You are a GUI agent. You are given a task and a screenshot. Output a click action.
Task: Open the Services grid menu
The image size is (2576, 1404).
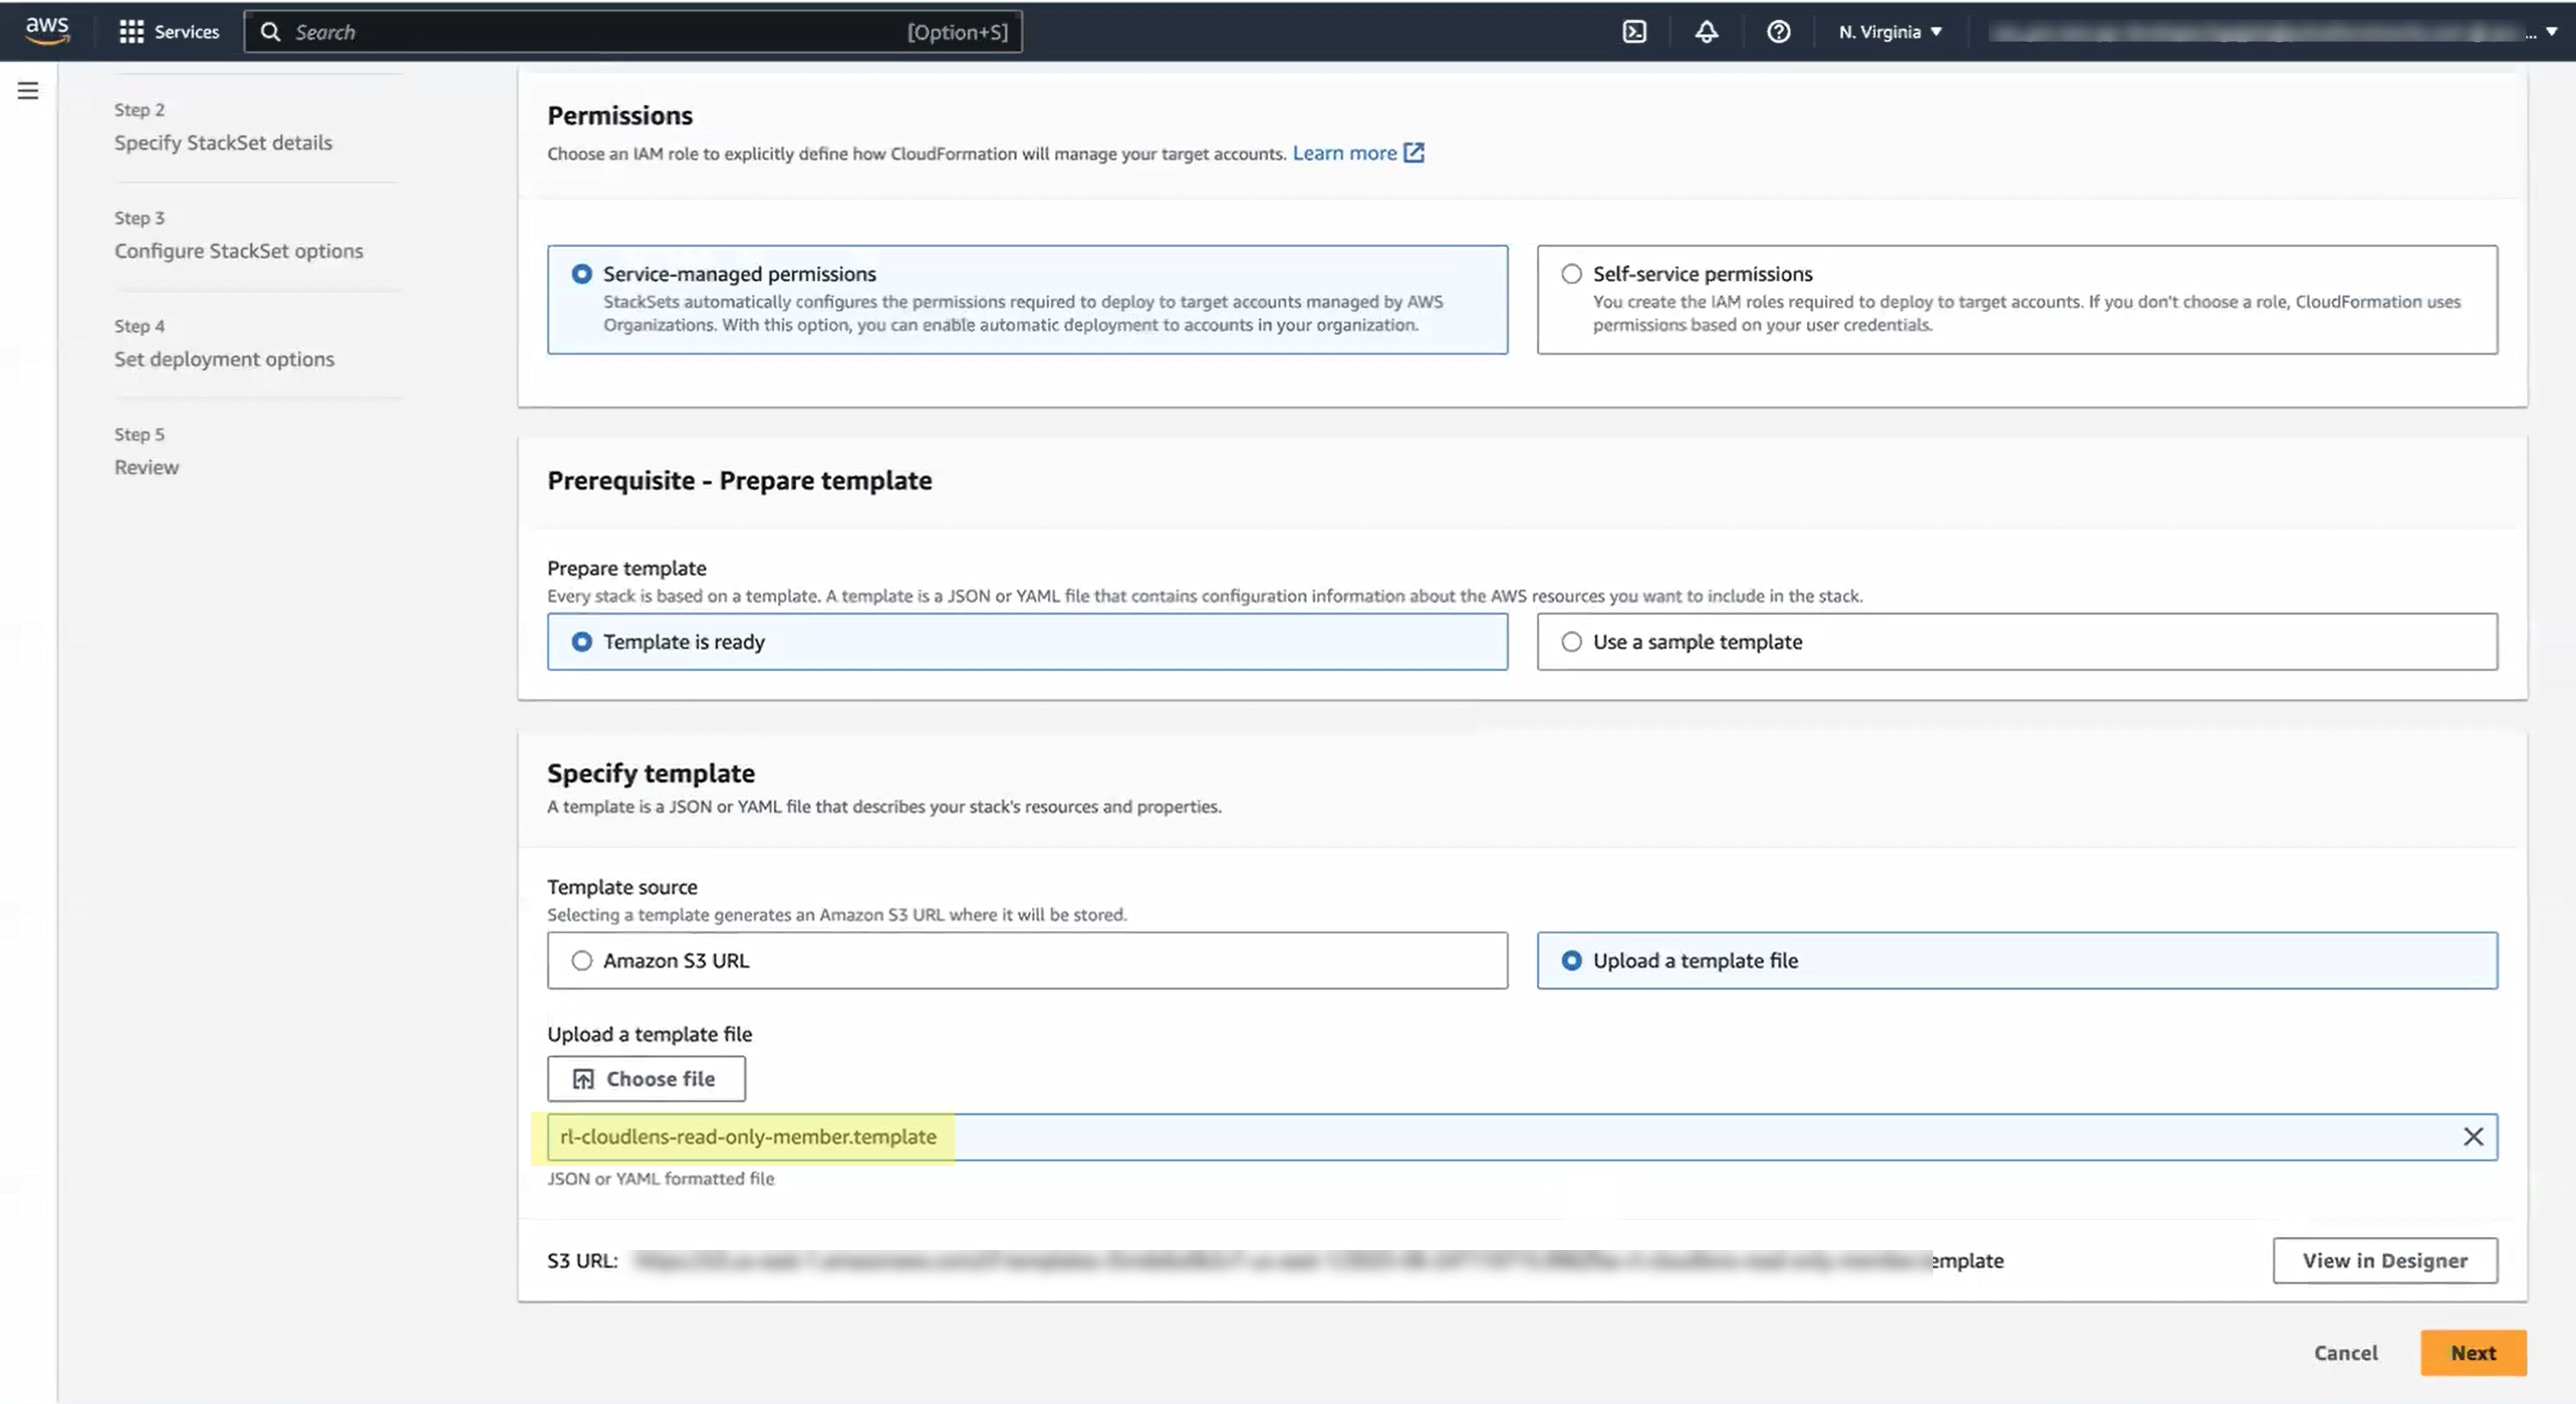click(x=169, y=32)
